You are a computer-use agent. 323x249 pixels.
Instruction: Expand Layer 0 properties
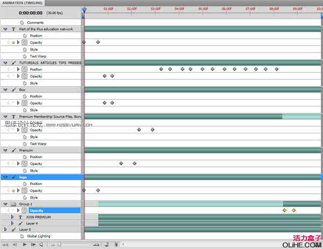tap(5, 229)
